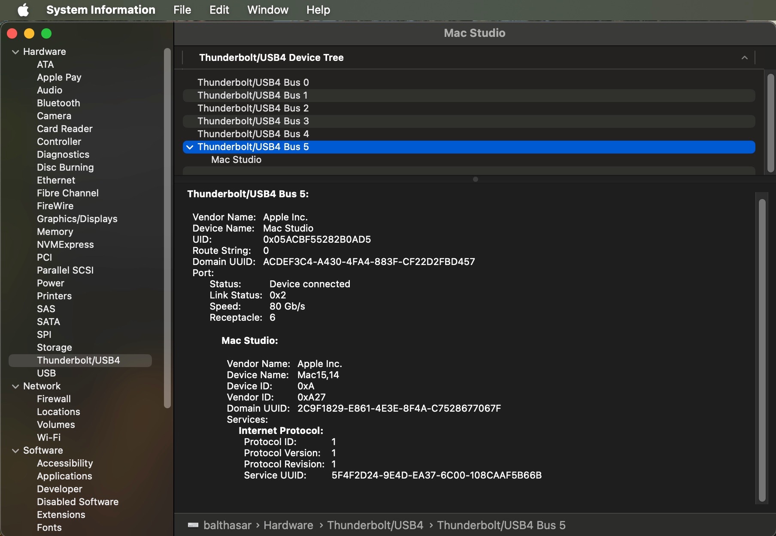Open the Help menu
Image resolution: width=776 pixels, height=536 pixels.
click(x=318, y=9)
